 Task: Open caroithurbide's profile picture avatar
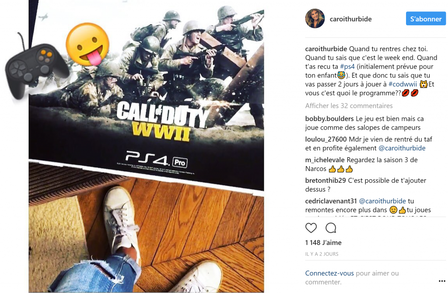[315, 18]
